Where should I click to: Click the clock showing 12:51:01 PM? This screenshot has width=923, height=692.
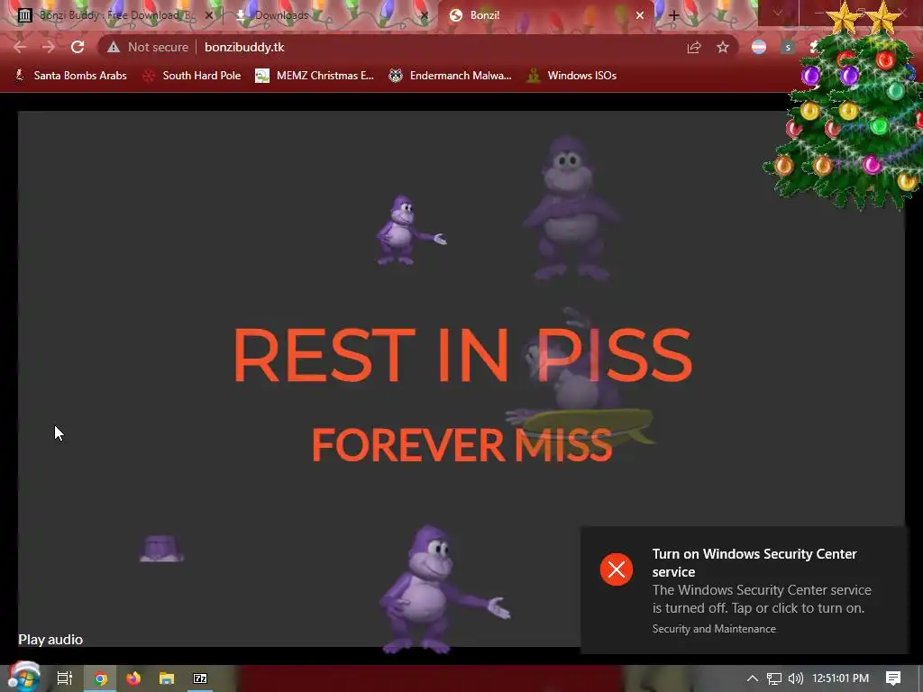coord(841,678)
